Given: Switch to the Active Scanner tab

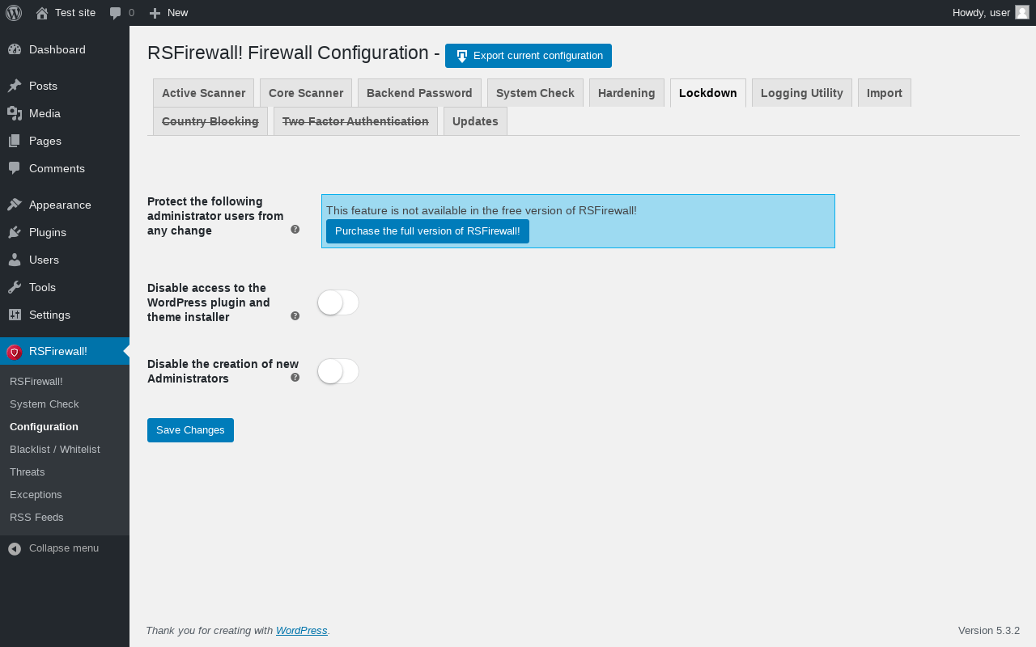Looking at the screenshot, I should click(x=203, y=93).
